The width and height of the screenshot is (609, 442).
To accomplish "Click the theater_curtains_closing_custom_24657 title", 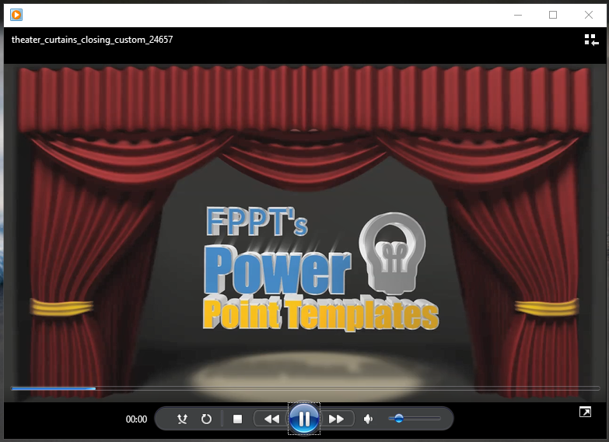I will pyautogui.click(x=92, y=39).
